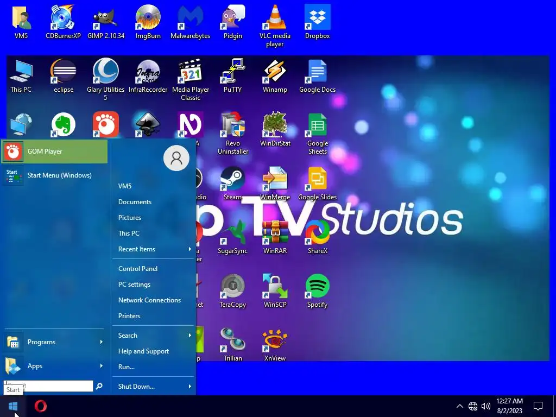
Task: Open the Shut Down options arrow
Action: (190, 386)
